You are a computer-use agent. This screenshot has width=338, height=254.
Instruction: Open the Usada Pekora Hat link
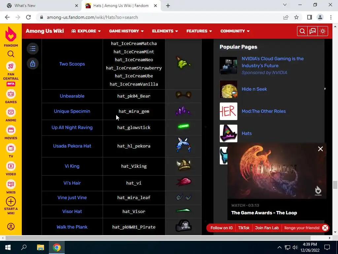point(72,146)
